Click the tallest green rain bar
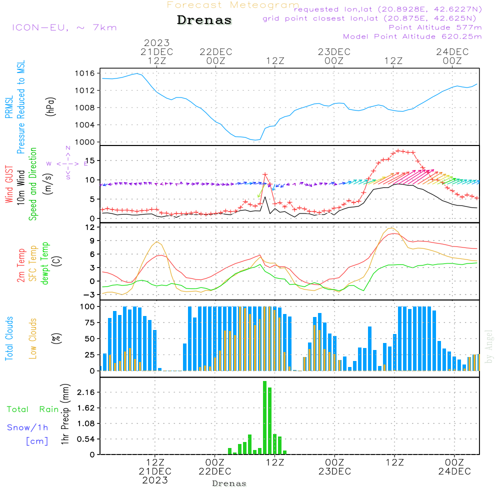500x500 pixels. [x=264, y=417]
